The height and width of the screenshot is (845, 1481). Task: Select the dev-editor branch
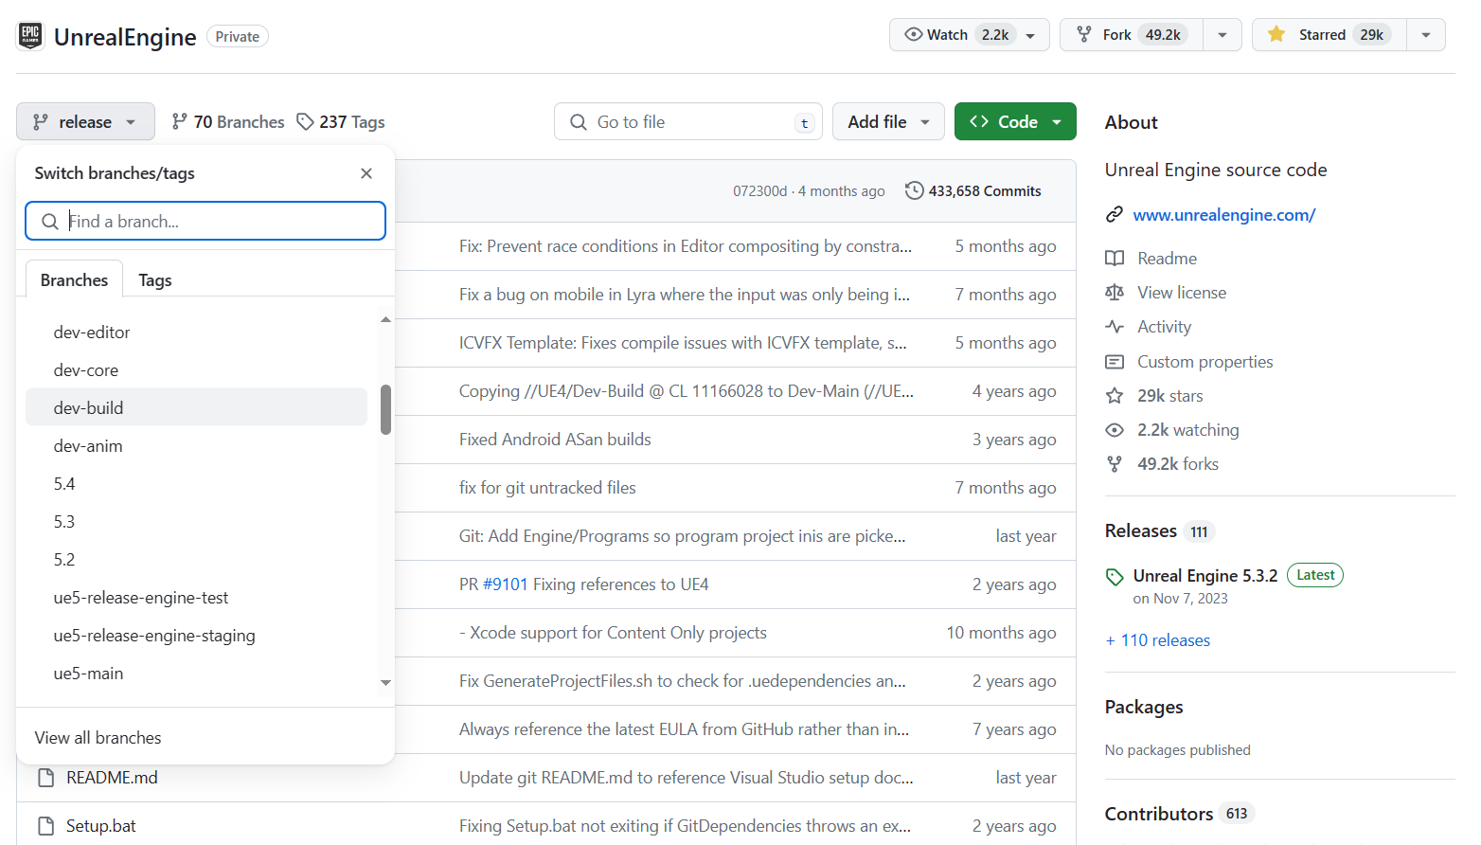(x=196, y=333)
